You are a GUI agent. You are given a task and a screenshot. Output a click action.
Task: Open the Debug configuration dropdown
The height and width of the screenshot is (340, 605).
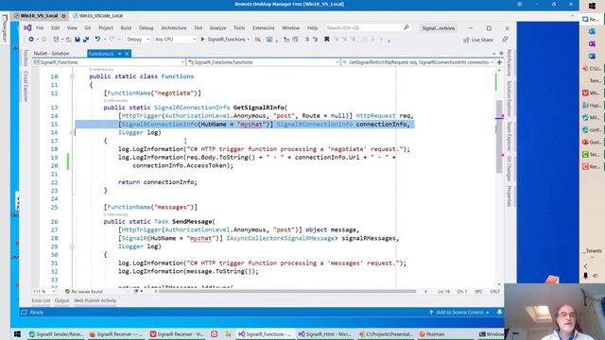tap(138, 40)
